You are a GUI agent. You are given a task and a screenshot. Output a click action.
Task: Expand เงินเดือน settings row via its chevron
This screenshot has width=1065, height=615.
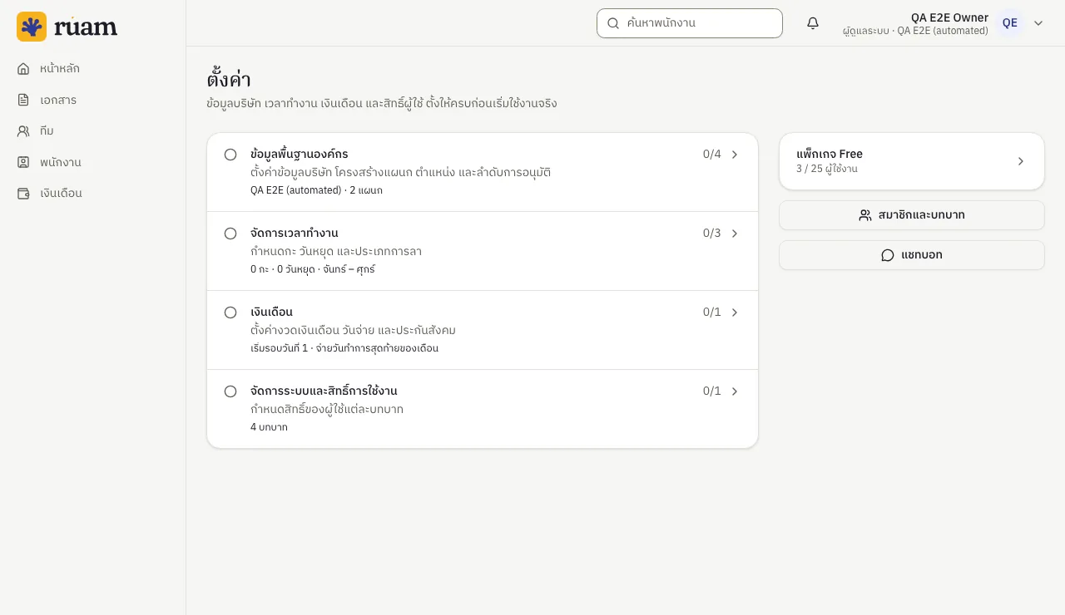735,312
